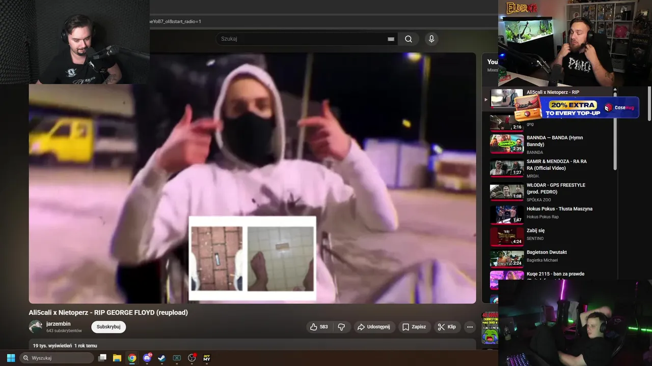Image resolution: width=652 pixels, height=366 pixels.
Task: Save the video with Zapisz
Action: click(414, 327)
